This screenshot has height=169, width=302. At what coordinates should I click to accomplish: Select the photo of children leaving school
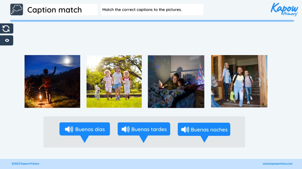[239, 81]
